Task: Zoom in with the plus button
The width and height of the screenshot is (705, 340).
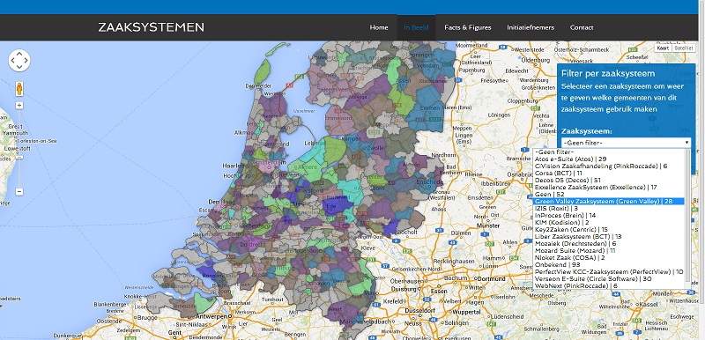Action: (x=19, y=106)
